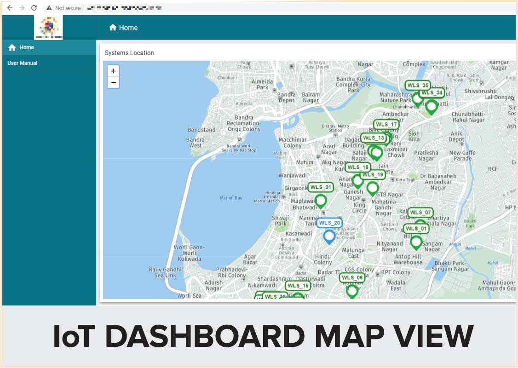Viewport: 518px width, 368px height.
Task: Click the WLS_18 green marker pin
Action: 357,180
